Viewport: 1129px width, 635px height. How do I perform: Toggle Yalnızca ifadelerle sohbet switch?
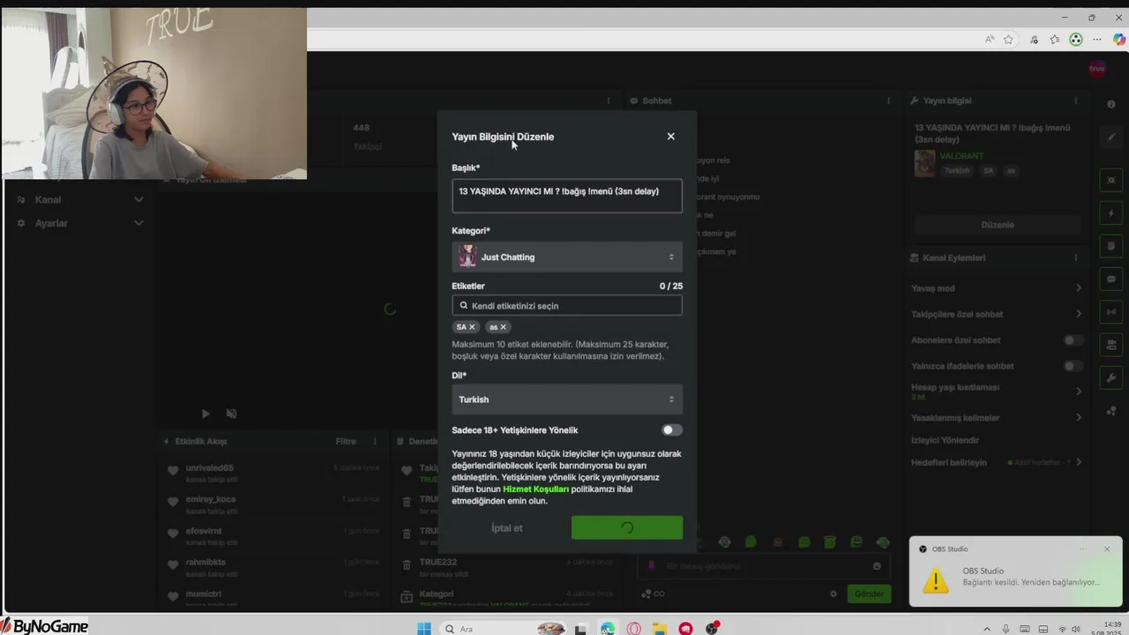[1073, 366]
